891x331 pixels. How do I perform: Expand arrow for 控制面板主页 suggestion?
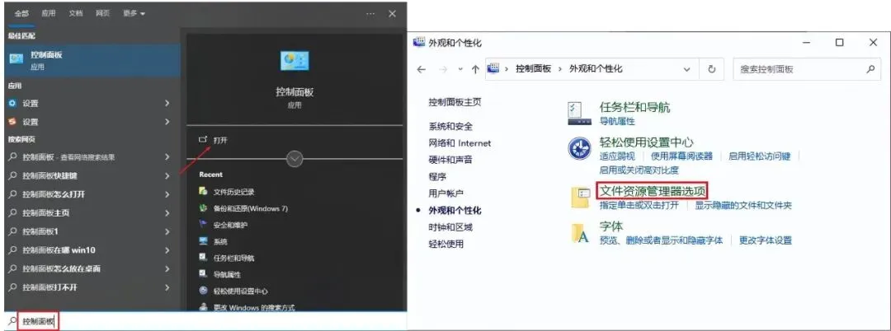[x=167, y=213]
